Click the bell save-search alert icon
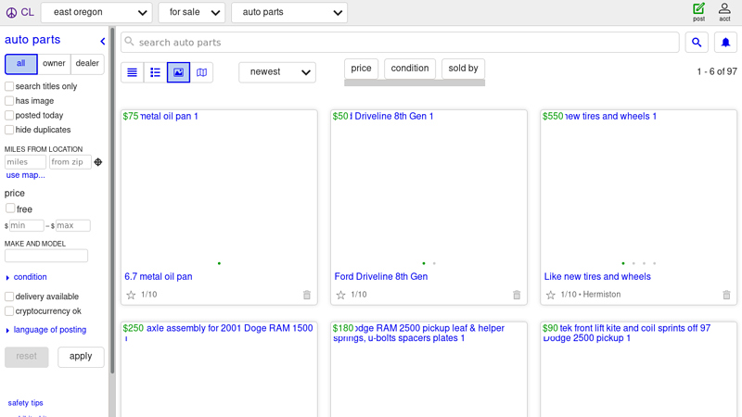742x417 pixels. tap(725, 43)
